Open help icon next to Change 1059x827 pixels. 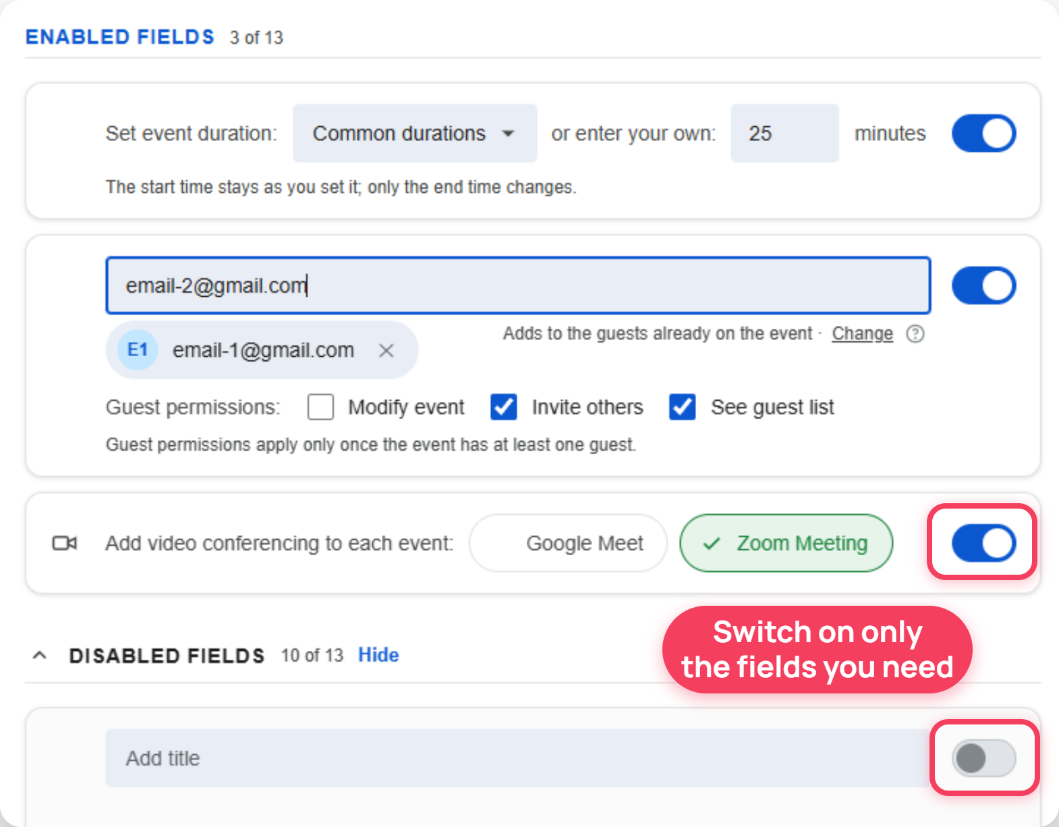[x=915, y=334]
